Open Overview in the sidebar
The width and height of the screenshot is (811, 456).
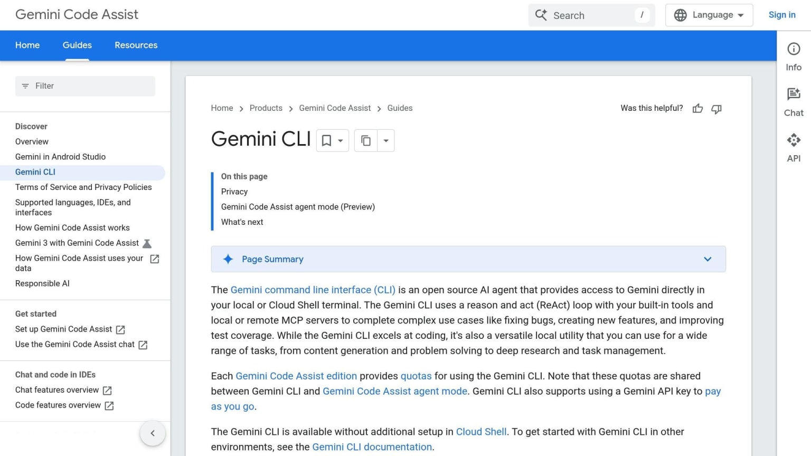[x=32, y=141]
